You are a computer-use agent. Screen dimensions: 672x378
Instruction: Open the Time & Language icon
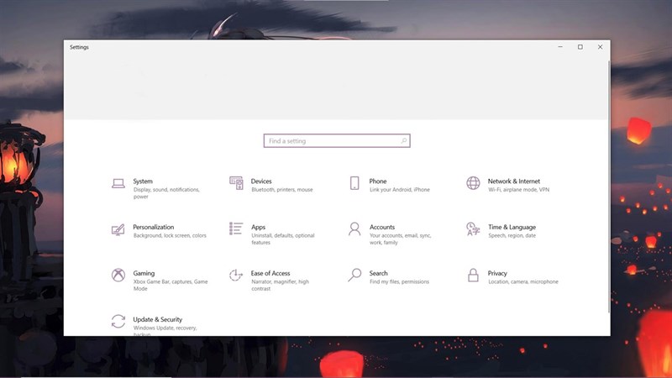click(473, 228)
